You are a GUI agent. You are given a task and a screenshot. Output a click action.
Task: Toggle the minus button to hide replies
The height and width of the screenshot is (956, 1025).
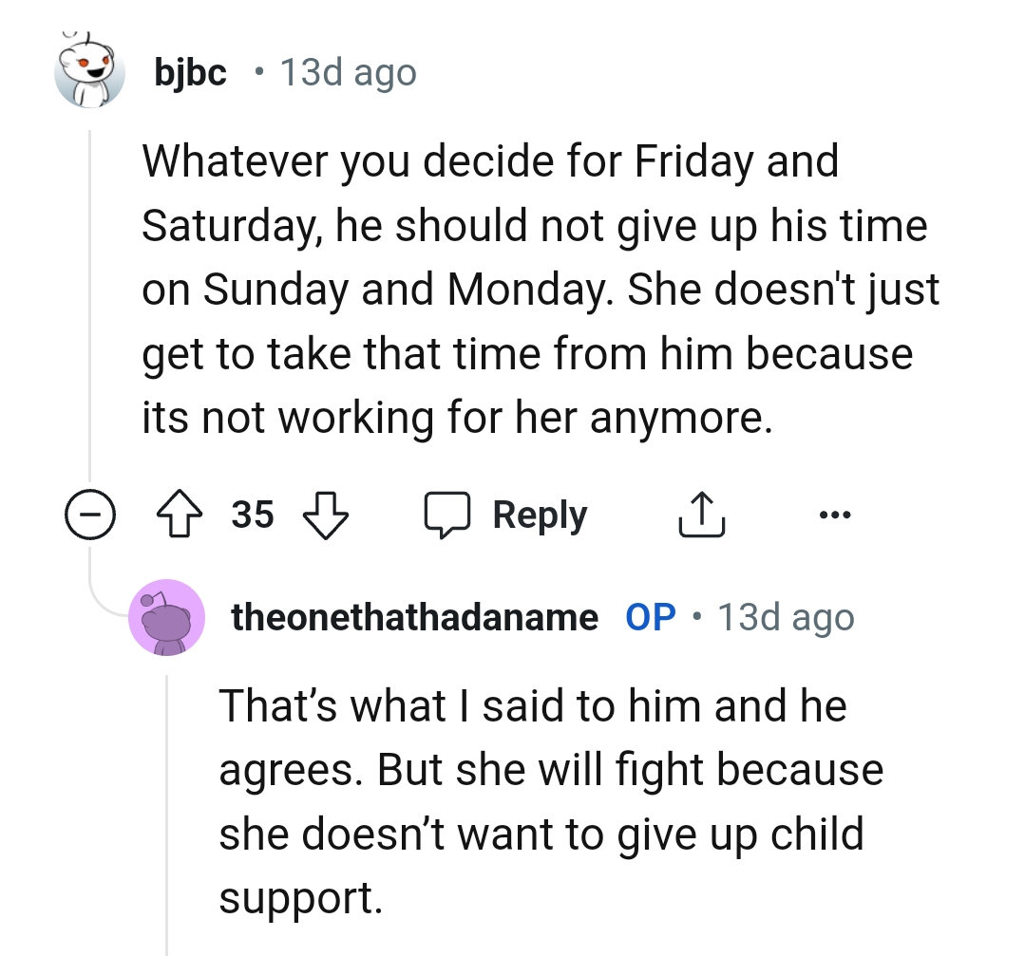[89, 514]
